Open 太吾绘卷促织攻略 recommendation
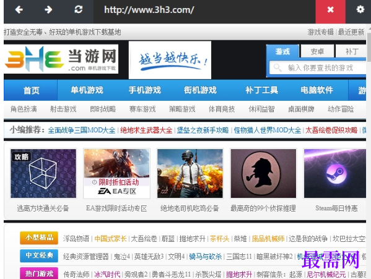The height and width of the screenshot is (279, 371). point(331,130)
